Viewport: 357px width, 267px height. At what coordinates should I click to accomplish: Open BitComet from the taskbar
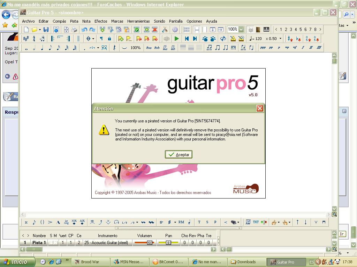[x=168, y=262]
